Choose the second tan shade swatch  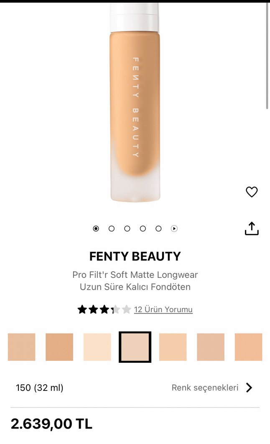59,347
